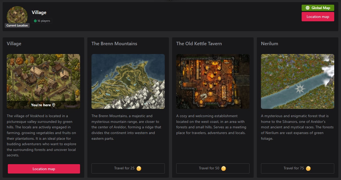Open Location map on the Village card
The width and height of the screenshot is (341, 180).
44,169
